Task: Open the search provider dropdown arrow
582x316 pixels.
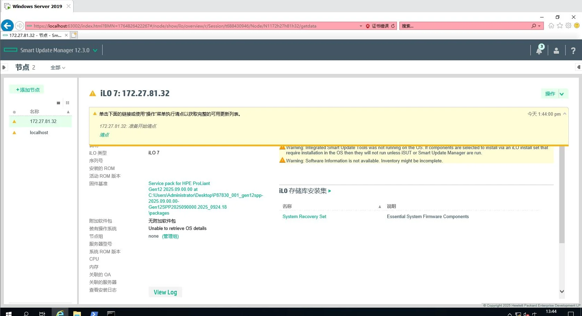Action: tap(539, 26)
